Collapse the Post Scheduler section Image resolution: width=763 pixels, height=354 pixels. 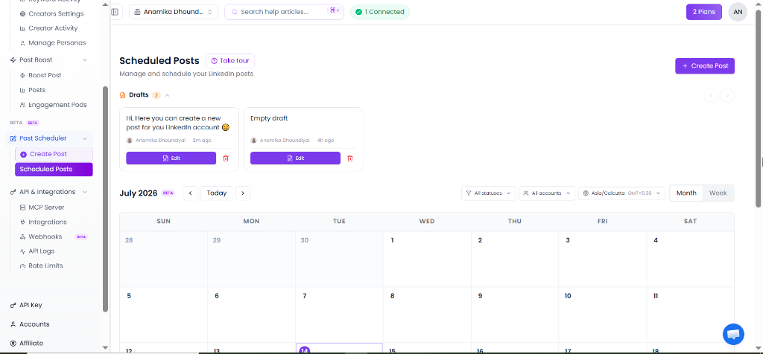click(85, 138)
